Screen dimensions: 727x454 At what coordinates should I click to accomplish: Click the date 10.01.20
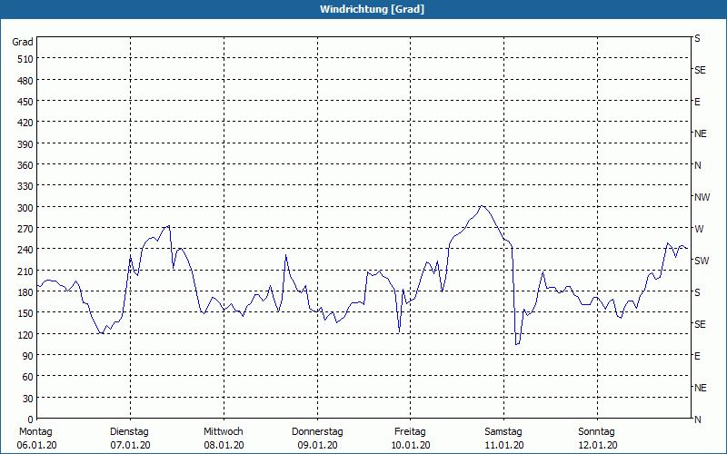click(x=411, y=445)
